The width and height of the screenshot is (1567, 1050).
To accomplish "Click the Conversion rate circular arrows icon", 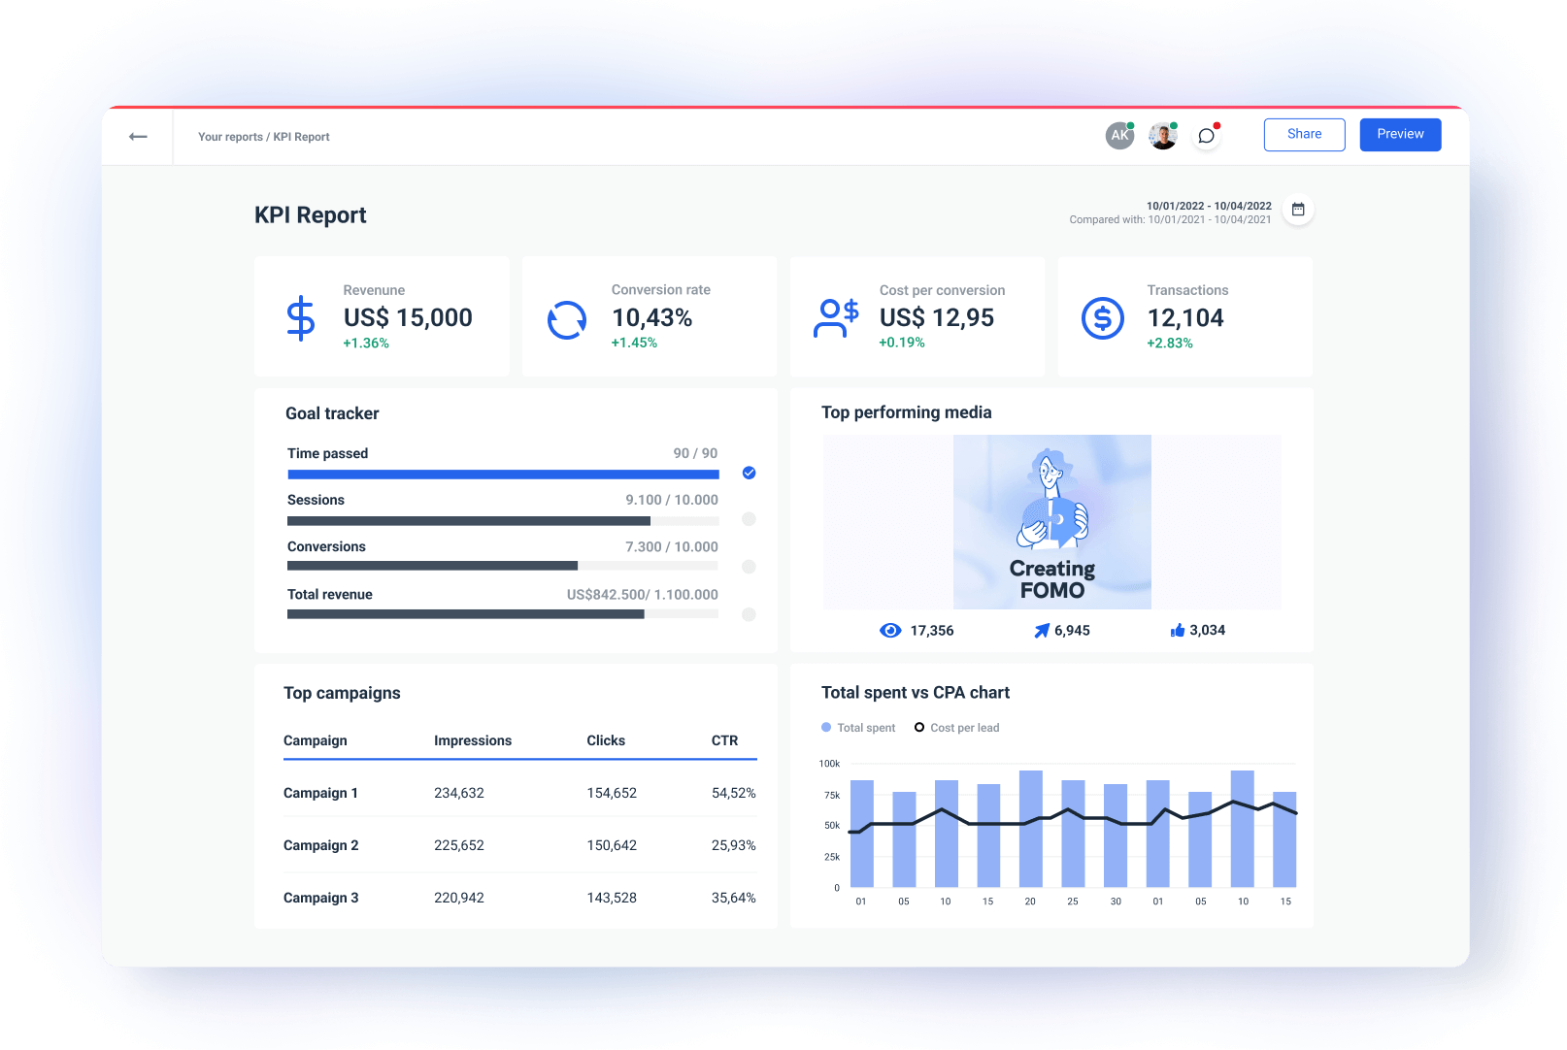I will (567, 317).
